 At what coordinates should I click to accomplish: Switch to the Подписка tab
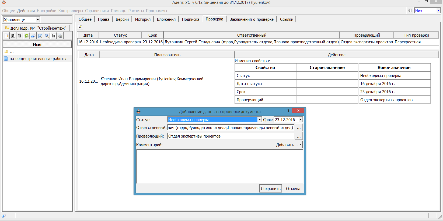(191, 19)
